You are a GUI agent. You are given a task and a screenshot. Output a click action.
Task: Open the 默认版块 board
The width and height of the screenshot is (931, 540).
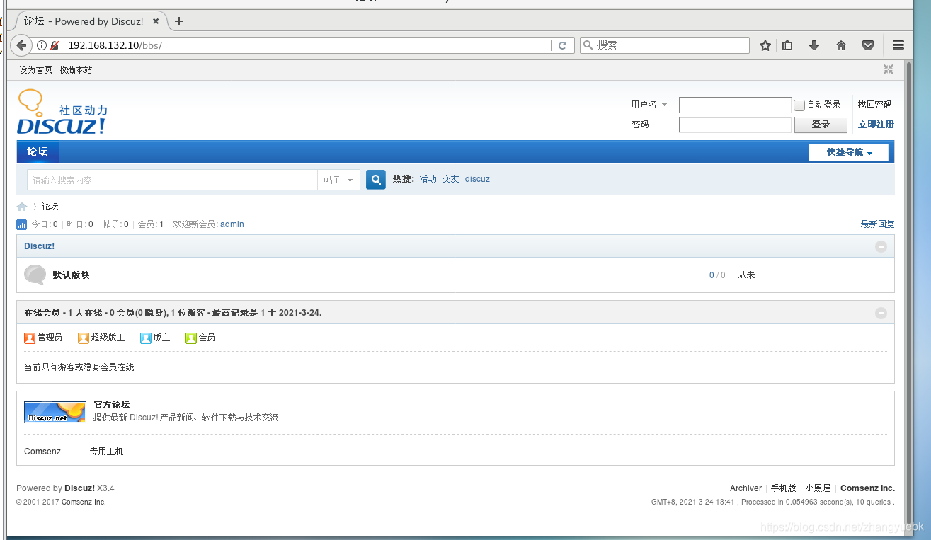pyautogui.click(x=71, y=275)
